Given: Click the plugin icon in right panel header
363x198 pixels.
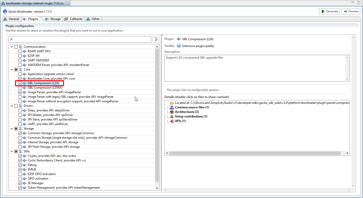Looking at the screenshot, I should [179, 39].
